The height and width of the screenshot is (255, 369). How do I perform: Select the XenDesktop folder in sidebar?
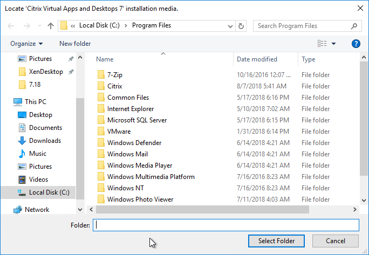click(46, 72)
